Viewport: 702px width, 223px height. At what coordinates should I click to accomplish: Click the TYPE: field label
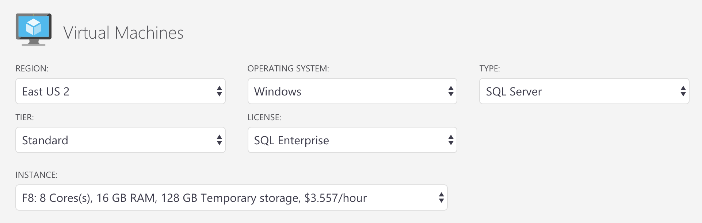click(x=489, y=69)
